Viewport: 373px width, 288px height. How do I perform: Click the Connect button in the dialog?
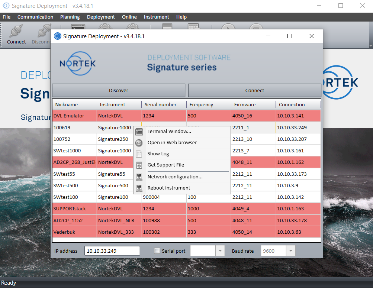pyautogui.click(x=254, y=90)
